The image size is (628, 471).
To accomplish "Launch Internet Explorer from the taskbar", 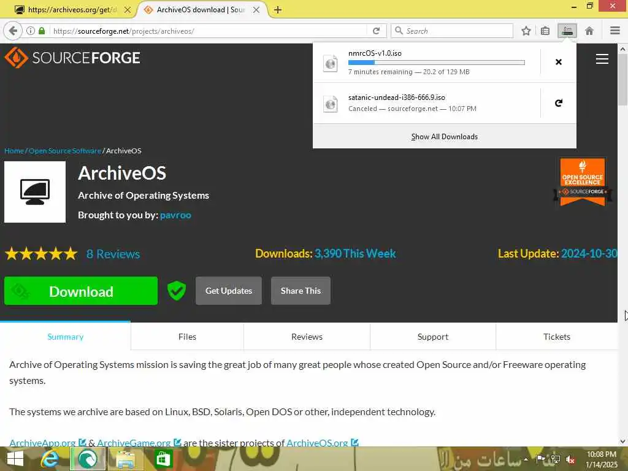I will [50, 459].
